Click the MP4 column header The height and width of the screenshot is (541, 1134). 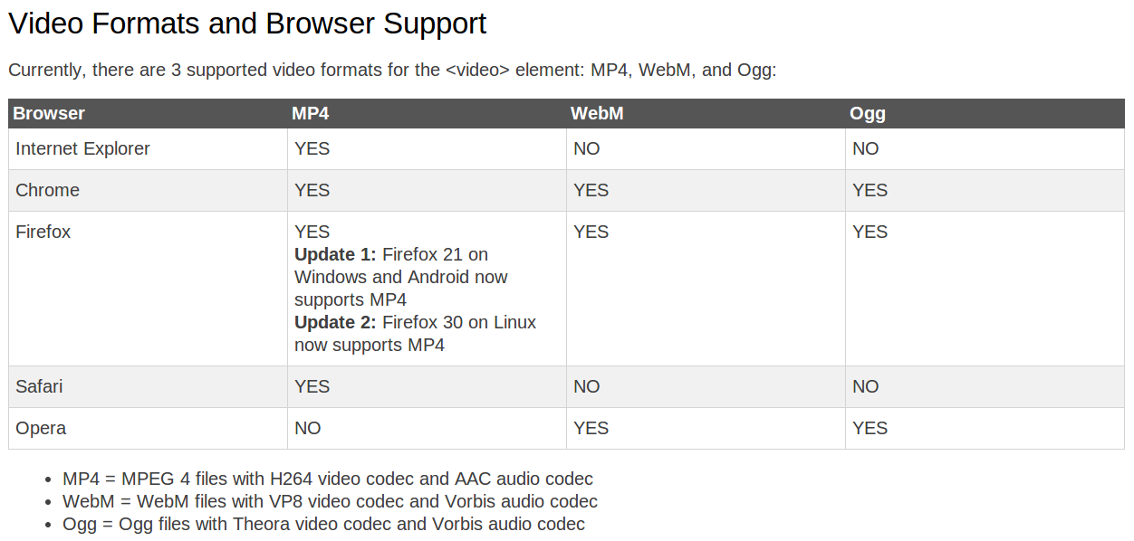(310, 114)
